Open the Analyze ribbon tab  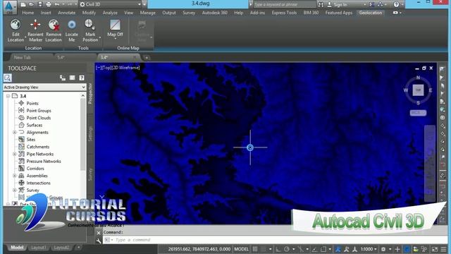click(110, 13)
